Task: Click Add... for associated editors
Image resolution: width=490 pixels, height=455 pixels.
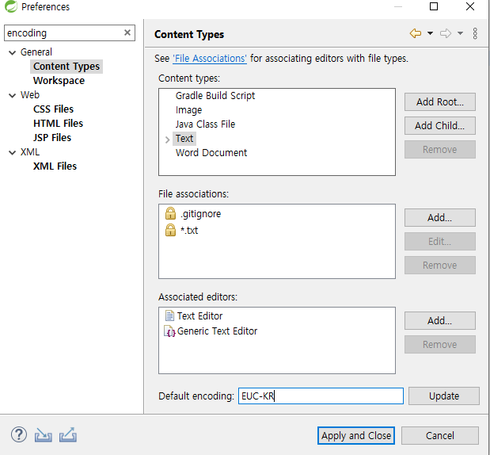Action: pyautogui.click(x=439, y=320)
